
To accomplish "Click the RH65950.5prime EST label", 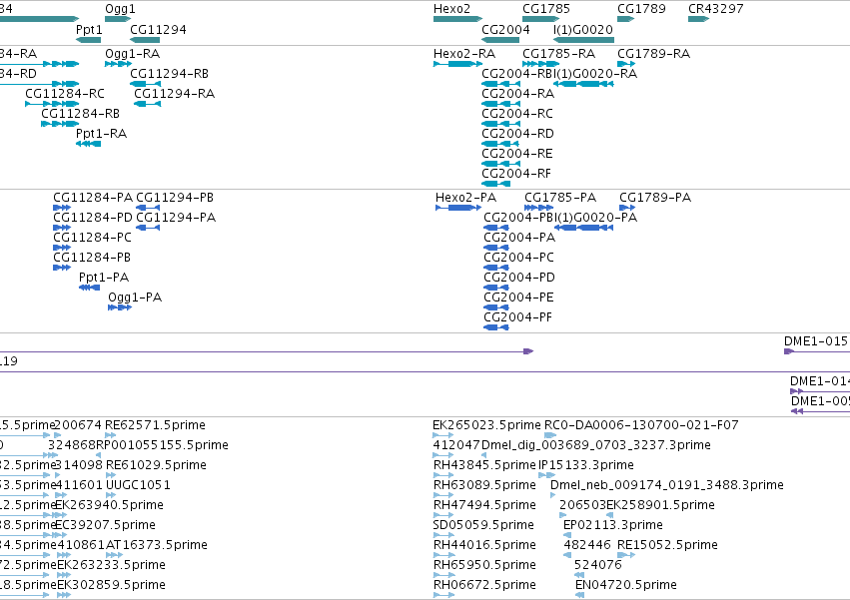I will coord(484,565).
